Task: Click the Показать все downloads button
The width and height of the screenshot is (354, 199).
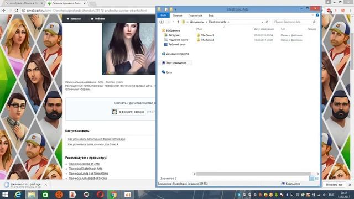Action: click(334, 185)
